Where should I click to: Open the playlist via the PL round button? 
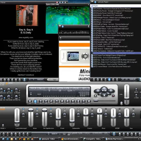point(51,101)
